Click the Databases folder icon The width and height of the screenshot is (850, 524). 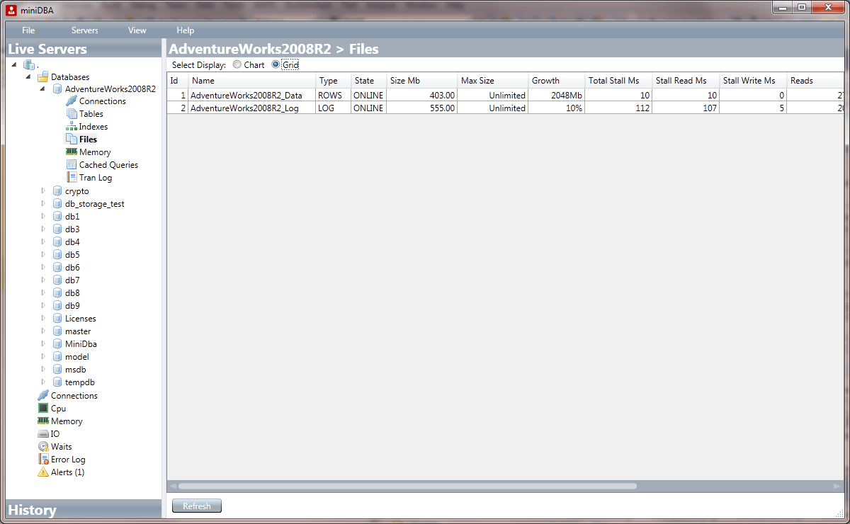(x=42, y=76)
